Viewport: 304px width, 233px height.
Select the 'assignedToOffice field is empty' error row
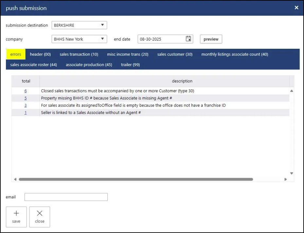tap(151, 105)
